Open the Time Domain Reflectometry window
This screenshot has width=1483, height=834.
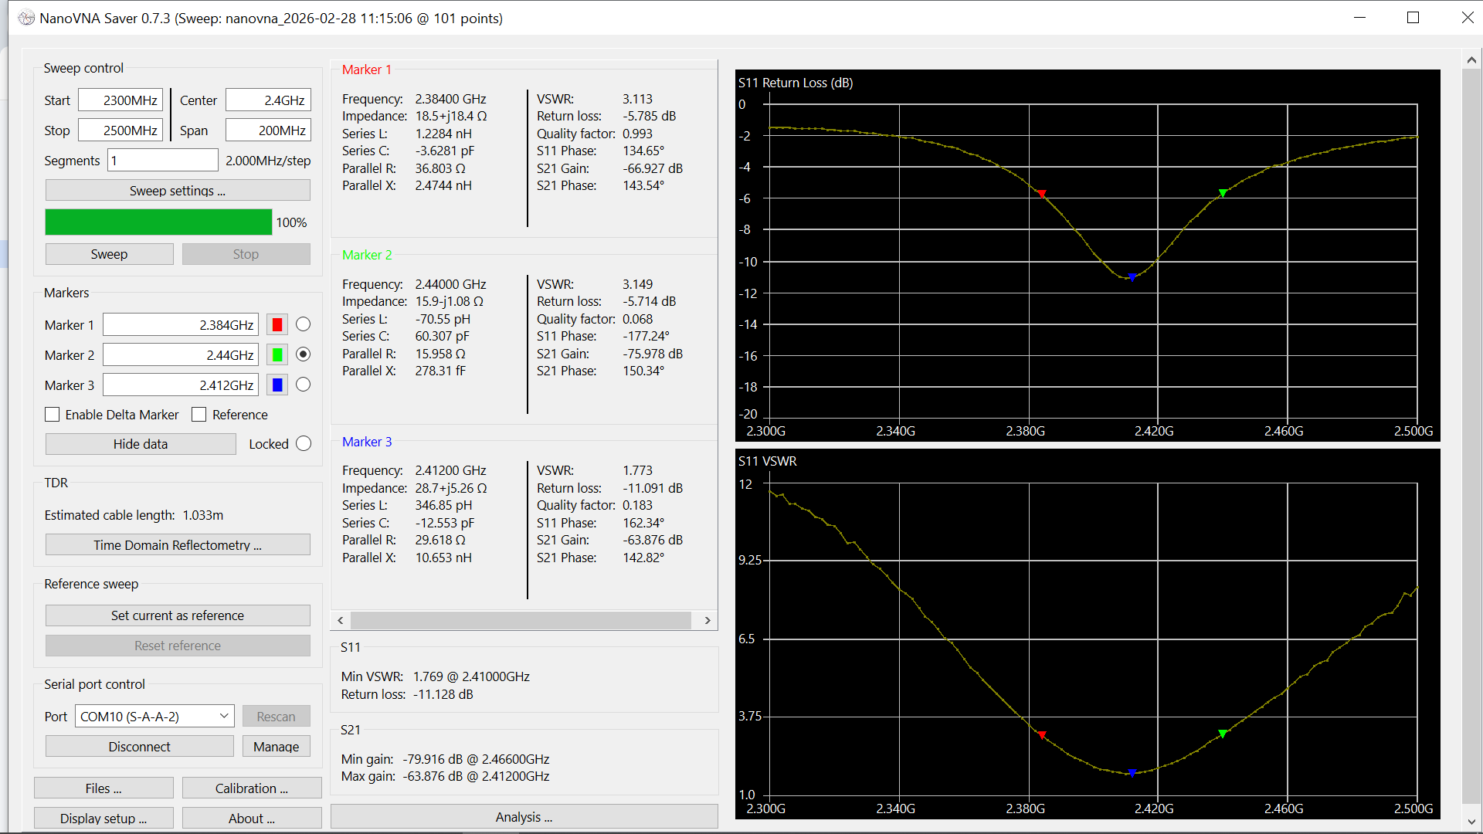(x=178, y=545)
